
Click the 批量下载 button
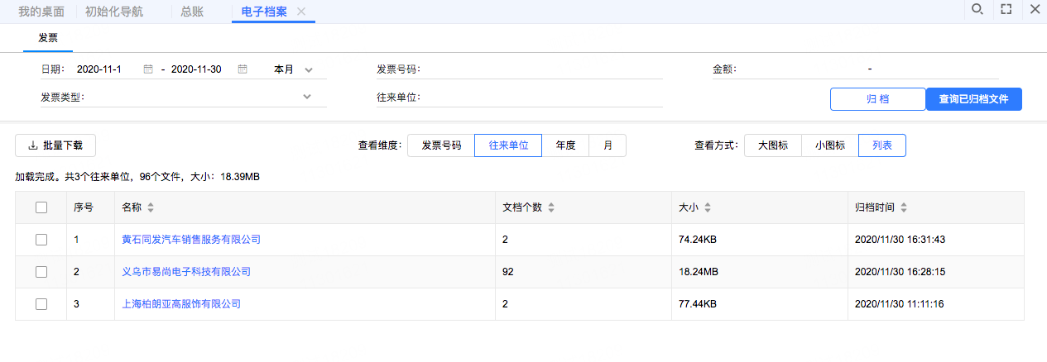click(55, 145)
